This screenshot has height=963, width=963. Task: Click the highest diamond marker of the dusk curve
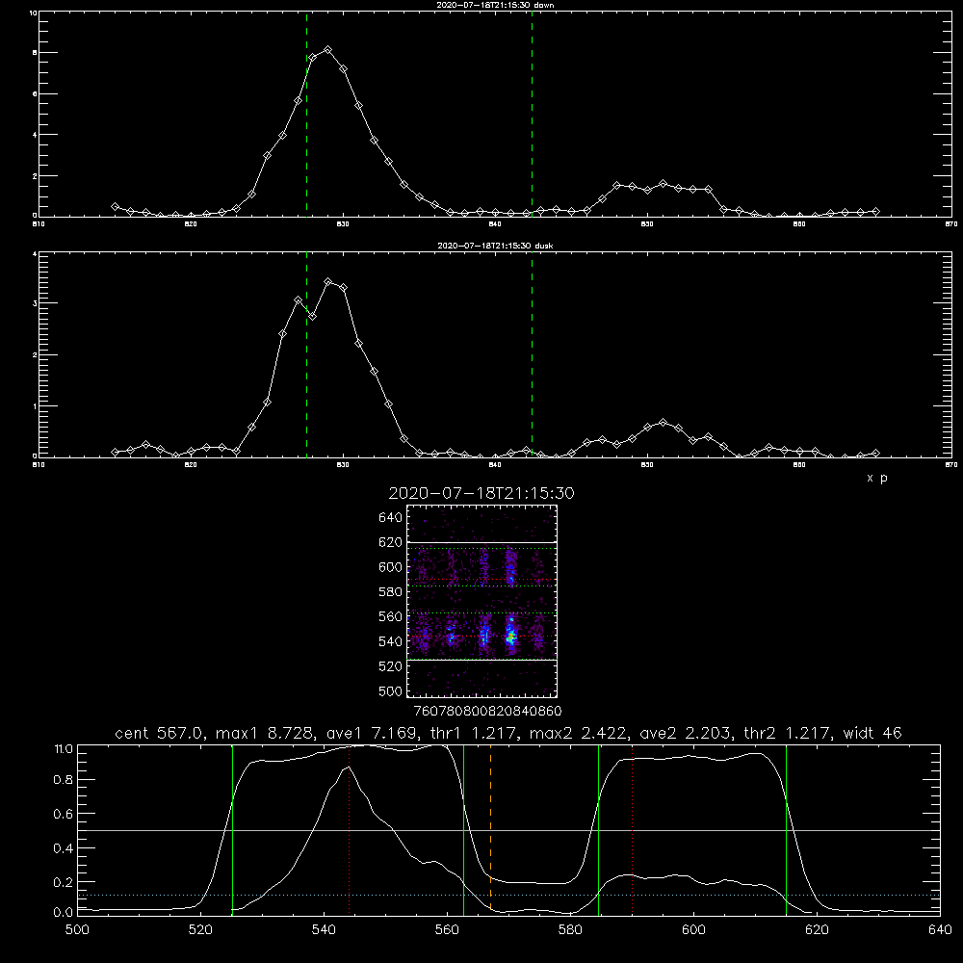(x=328, y=282)
